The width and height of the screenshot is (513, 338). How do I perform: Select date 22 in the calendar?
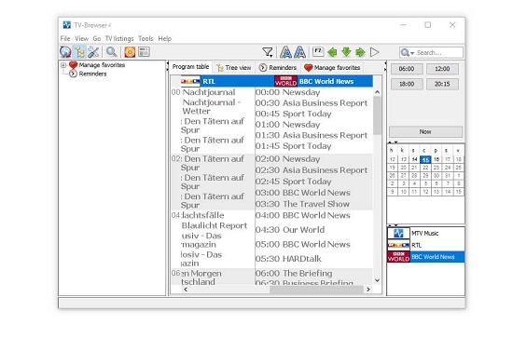(x=425, y=168)
